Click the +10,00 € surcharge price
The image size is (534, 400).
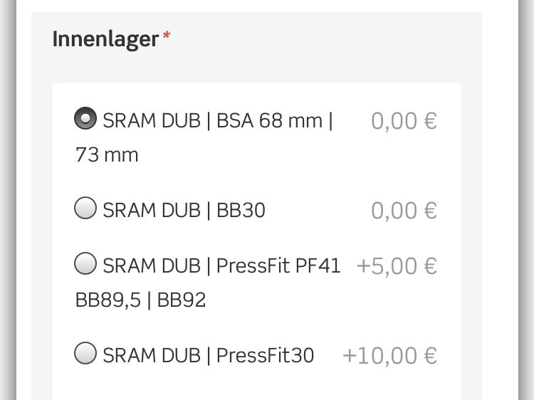[x=389, y=355]
